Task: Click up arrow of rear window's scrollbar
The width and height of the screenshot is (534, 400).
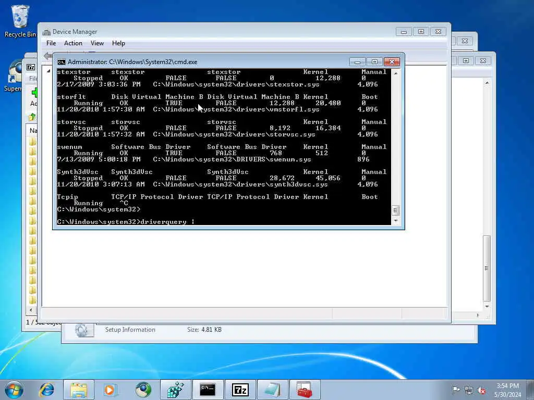Action: (487, 83)
